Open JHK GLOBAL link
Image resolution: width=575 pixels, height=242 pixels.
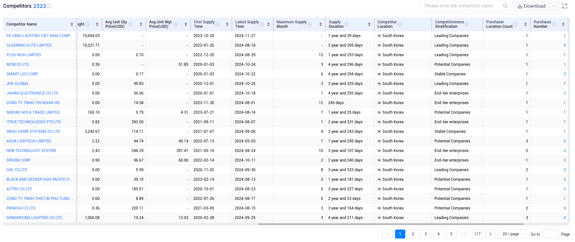[18, 84]
